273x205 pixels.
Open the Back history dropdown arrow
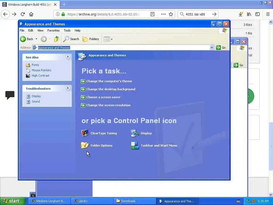[x=36, y=39]
